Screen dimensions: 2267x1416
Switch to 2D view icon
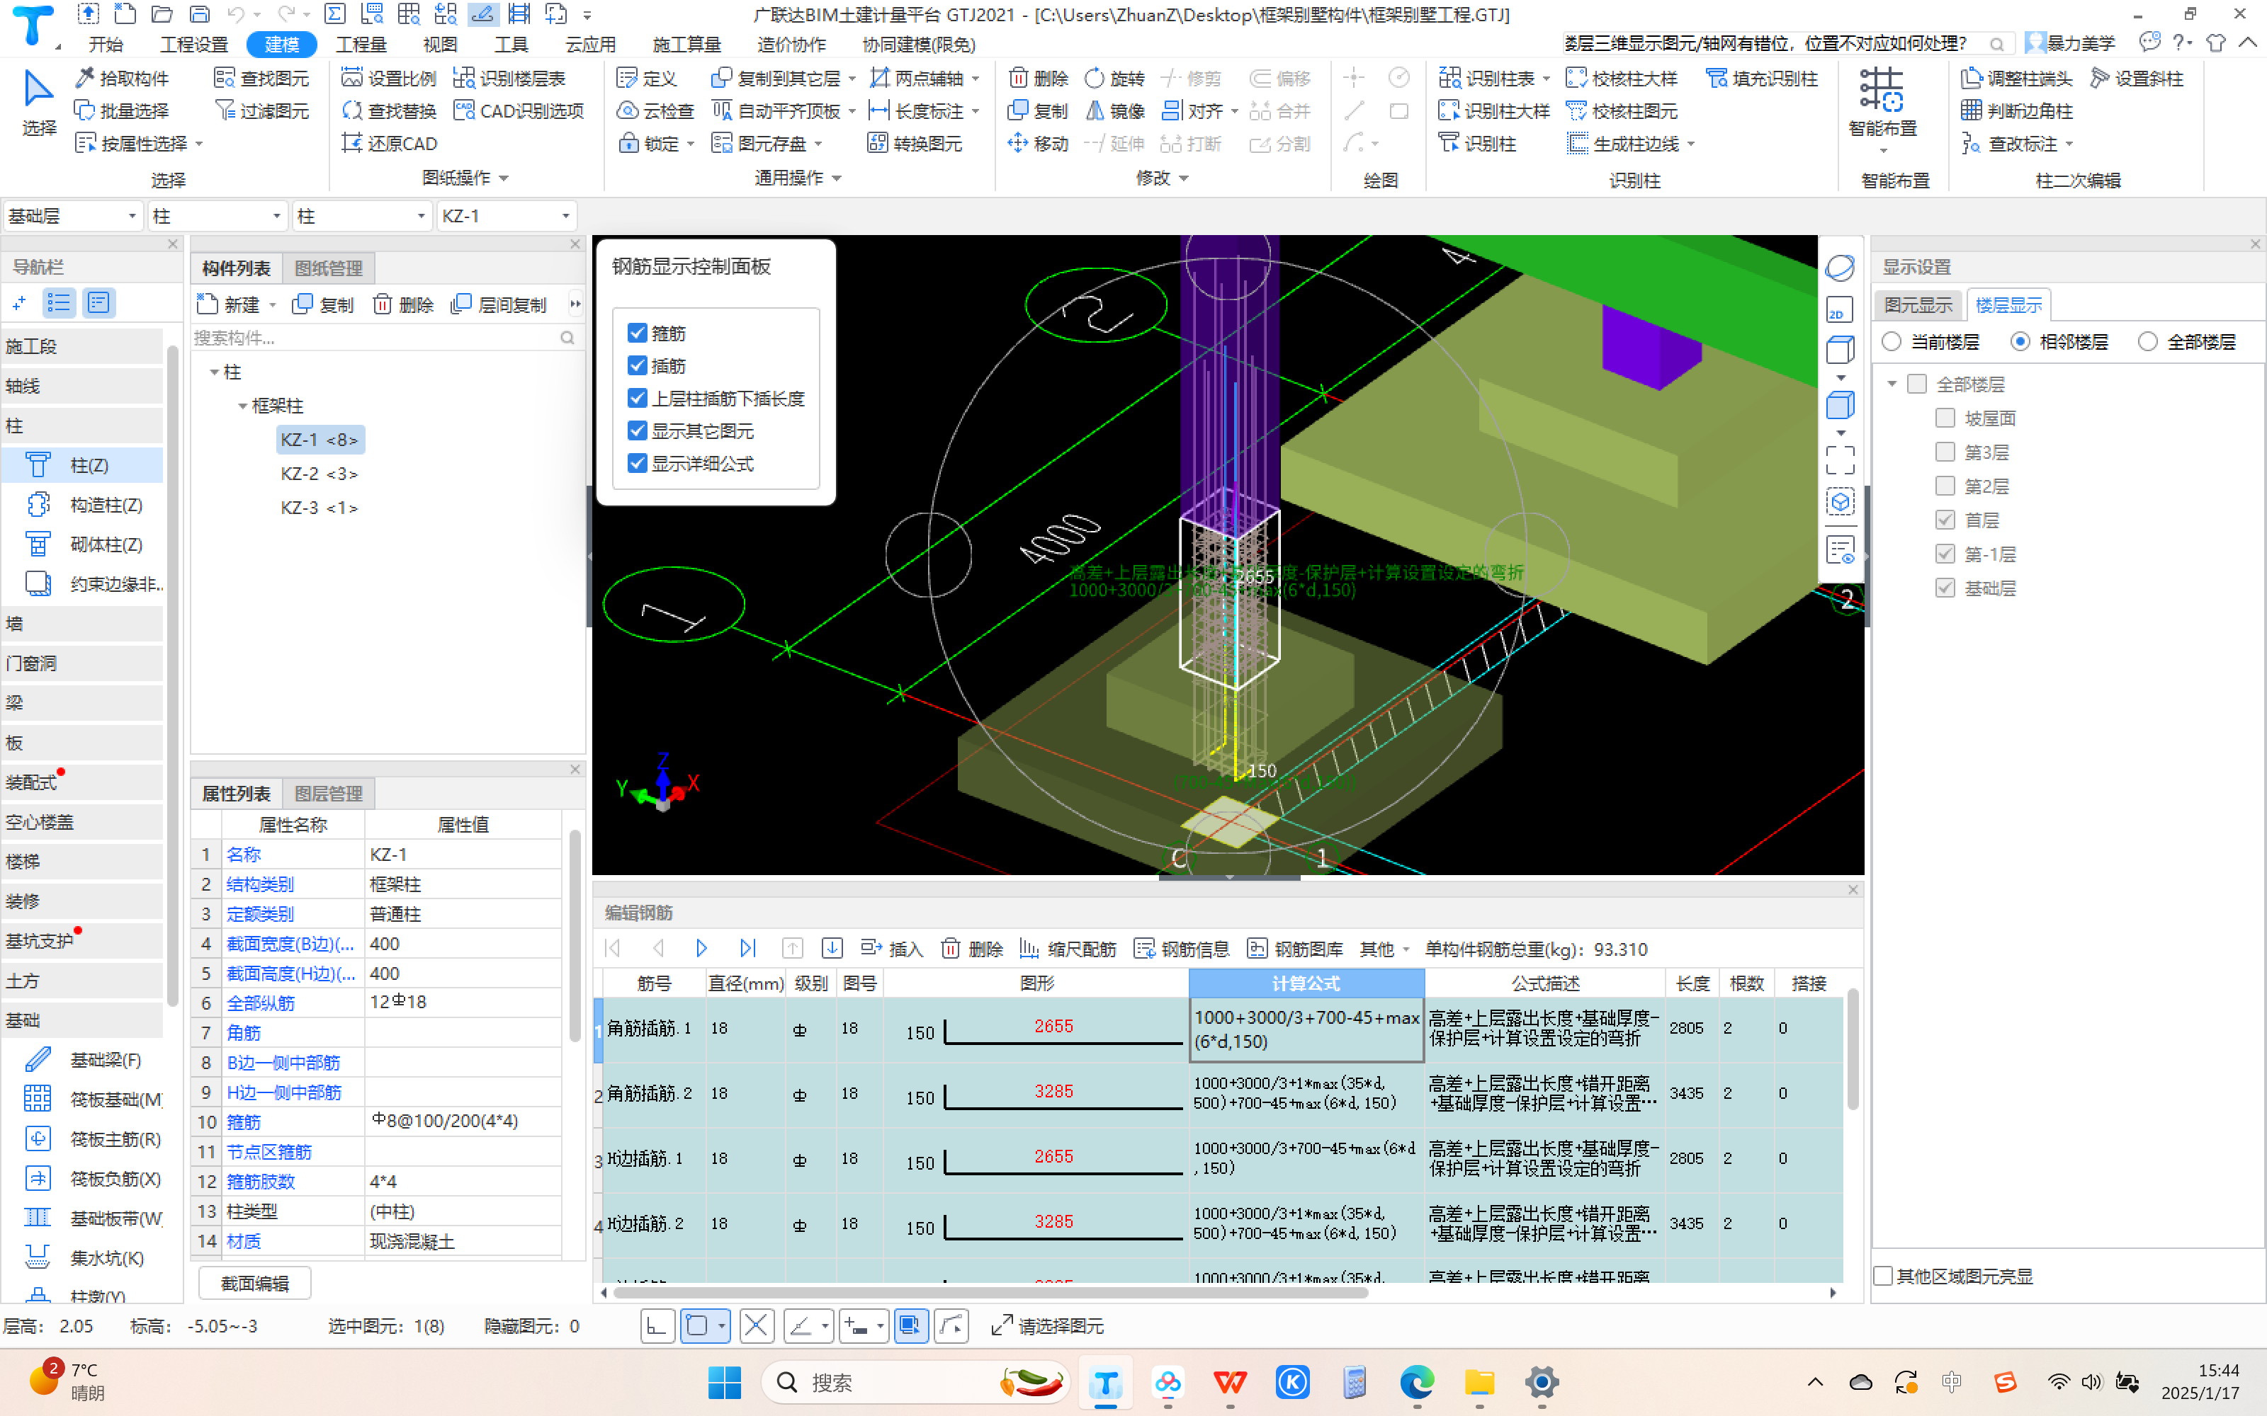point(1840,310)
